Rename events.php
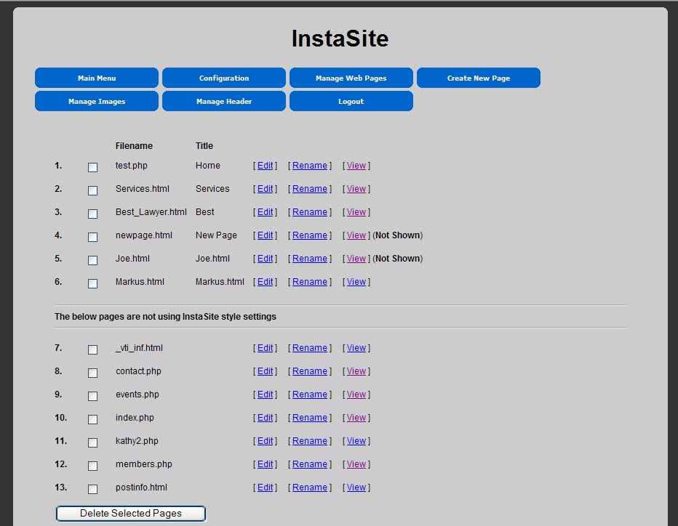The width and height of the screenshot is (678, 526). pyautogui.click(x=310, y=394)
